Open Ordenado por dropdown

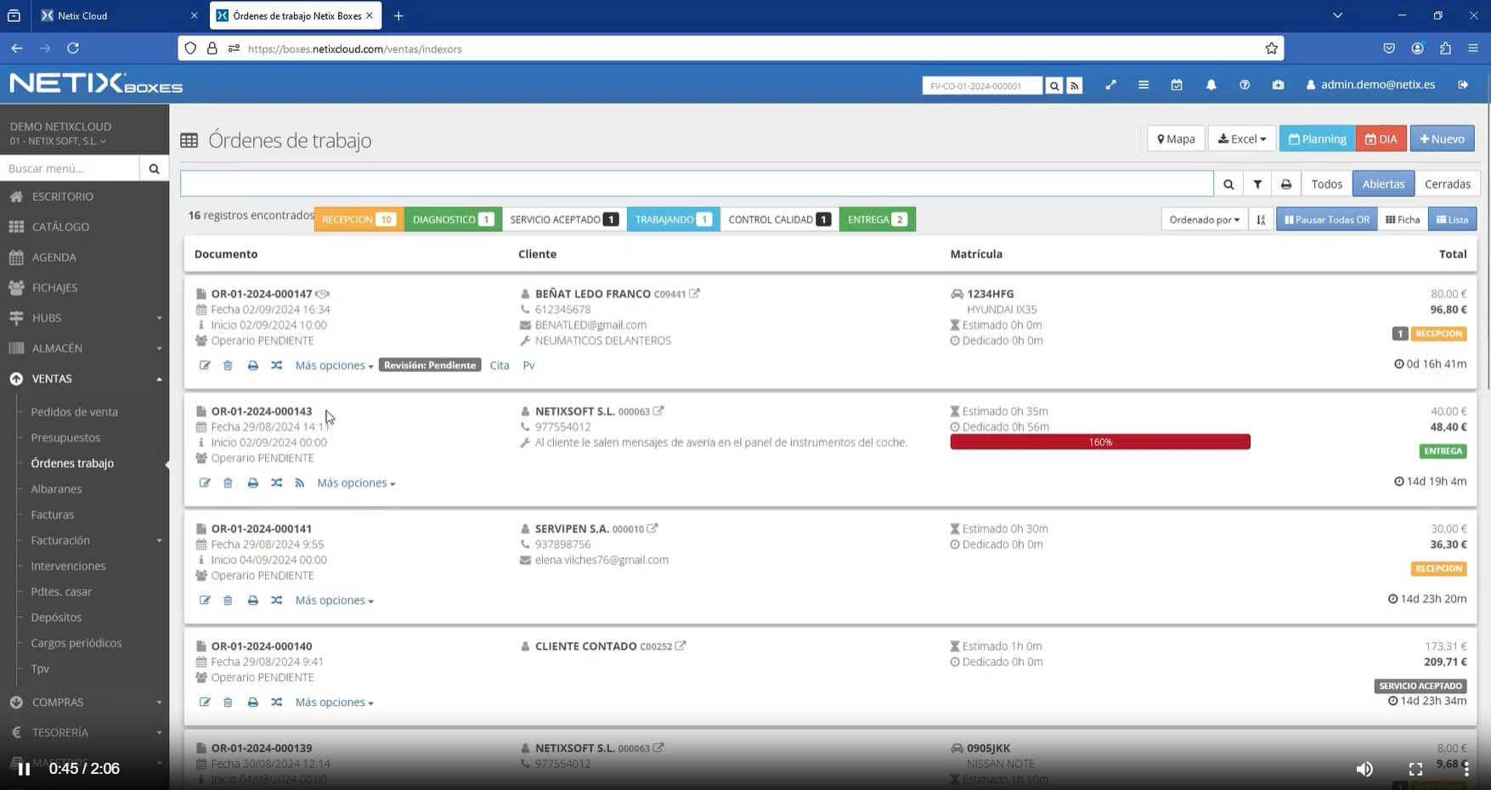[1204, 219]
